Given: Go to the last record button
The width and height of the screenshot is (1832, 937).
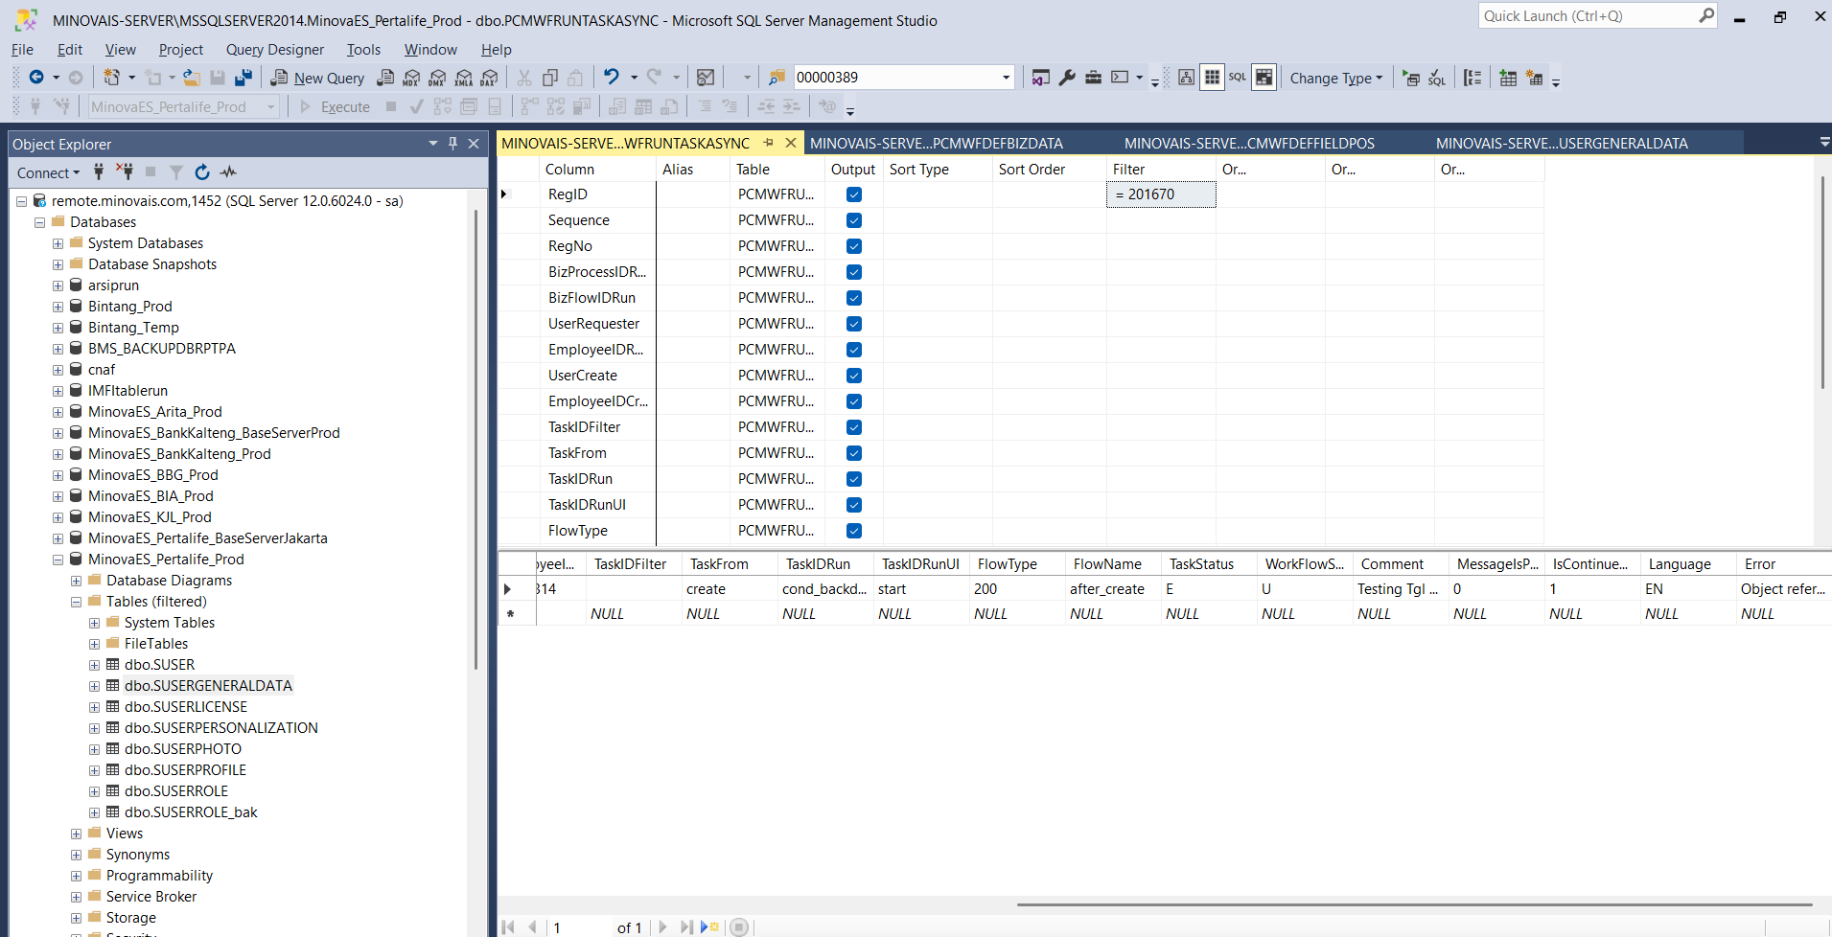Looking at the screenshot, I should tap(686, 926).
